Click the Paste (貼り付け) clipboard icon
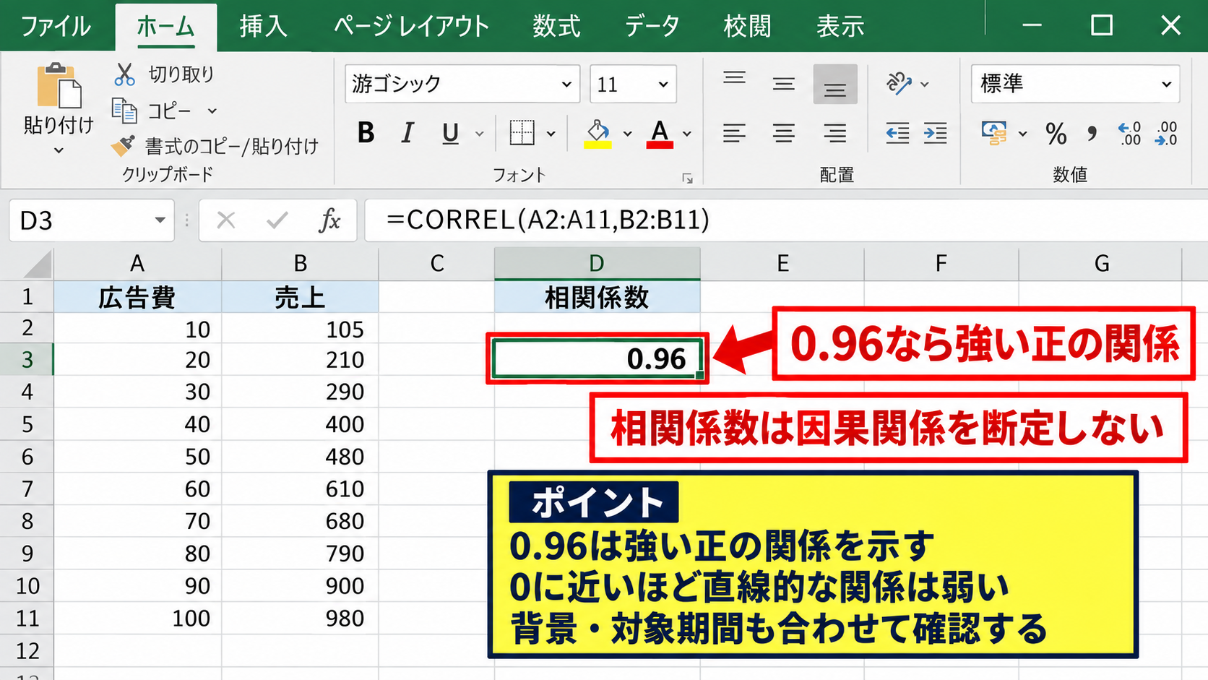Screen dimensions: 1208x680 (59, 87)
